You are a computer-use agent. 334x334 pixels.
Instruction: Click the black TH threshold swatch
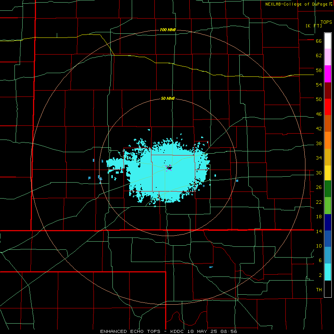tap(328, 289)
